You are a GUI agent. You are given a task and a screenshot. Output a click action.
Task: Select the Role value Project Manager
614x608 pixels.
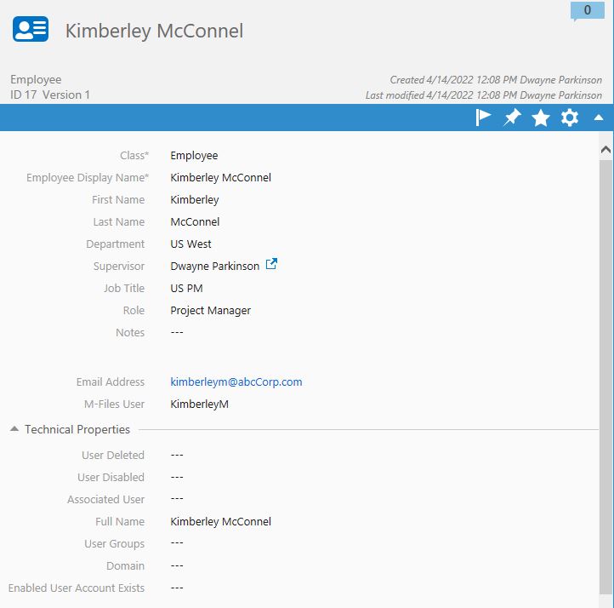(x=210, y=311)
